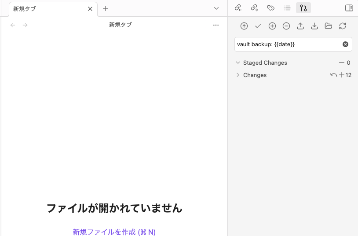Collapse the right sidebar
Screen dimensions: 358x236
pyautogui.click(x=349, y=8)
